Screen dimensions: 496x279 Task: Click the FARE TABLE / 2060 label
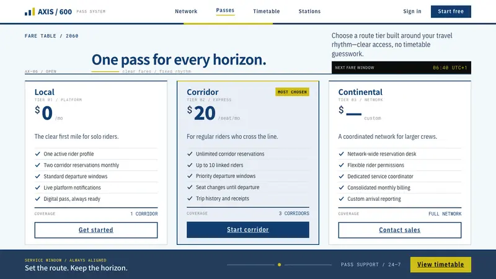pyautogui.click(x=51, y=36)
